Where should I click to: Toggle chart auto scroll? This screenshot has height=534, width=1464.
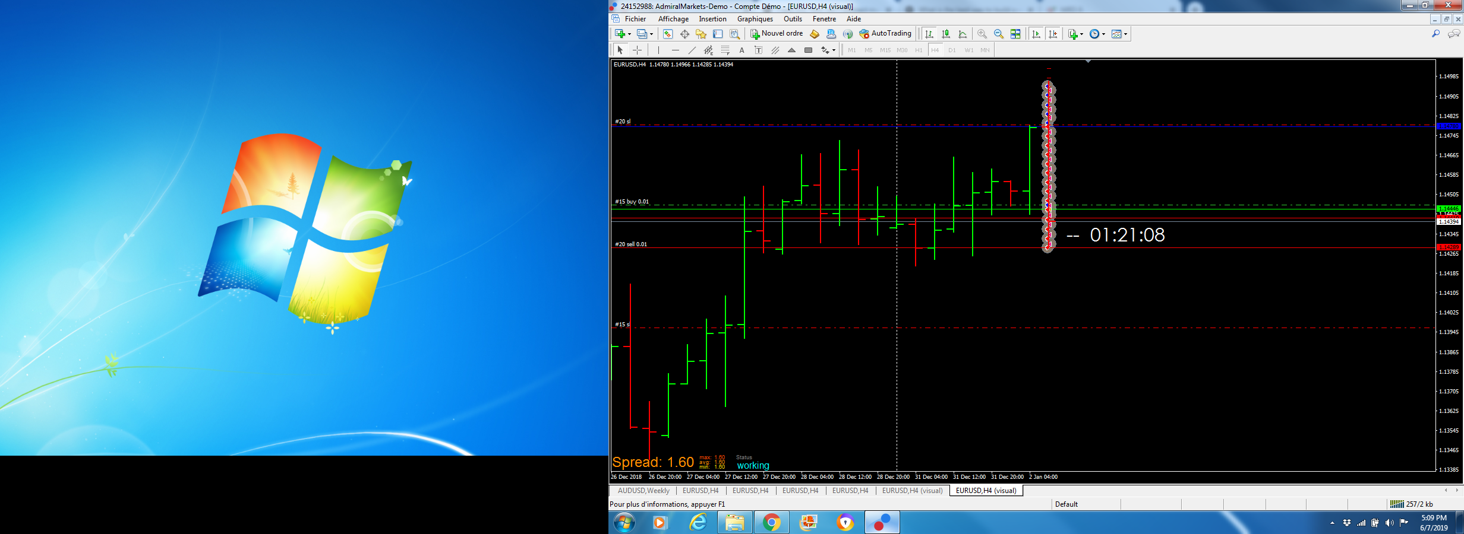click(1036, 34)
